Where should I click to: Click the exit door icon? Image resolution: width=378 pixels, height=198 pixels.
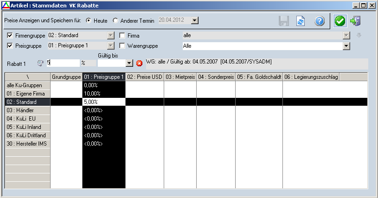tap(356, 21)
